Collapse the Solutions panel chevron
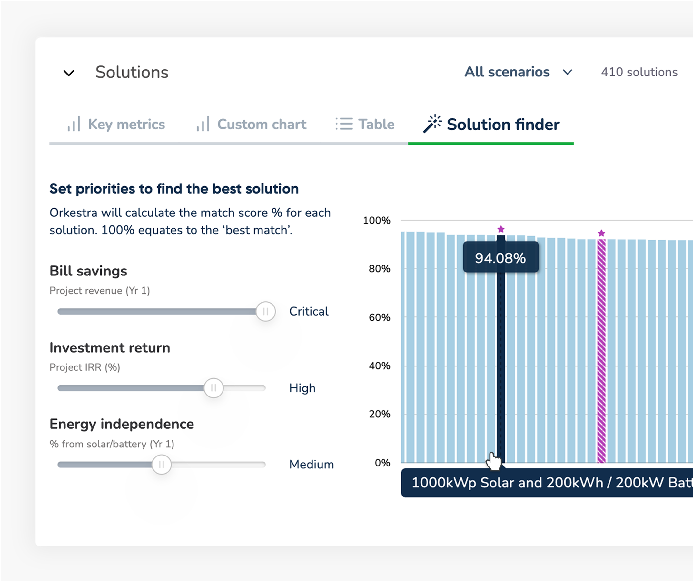Screen dimensions: 693x581 click(69, 73)
